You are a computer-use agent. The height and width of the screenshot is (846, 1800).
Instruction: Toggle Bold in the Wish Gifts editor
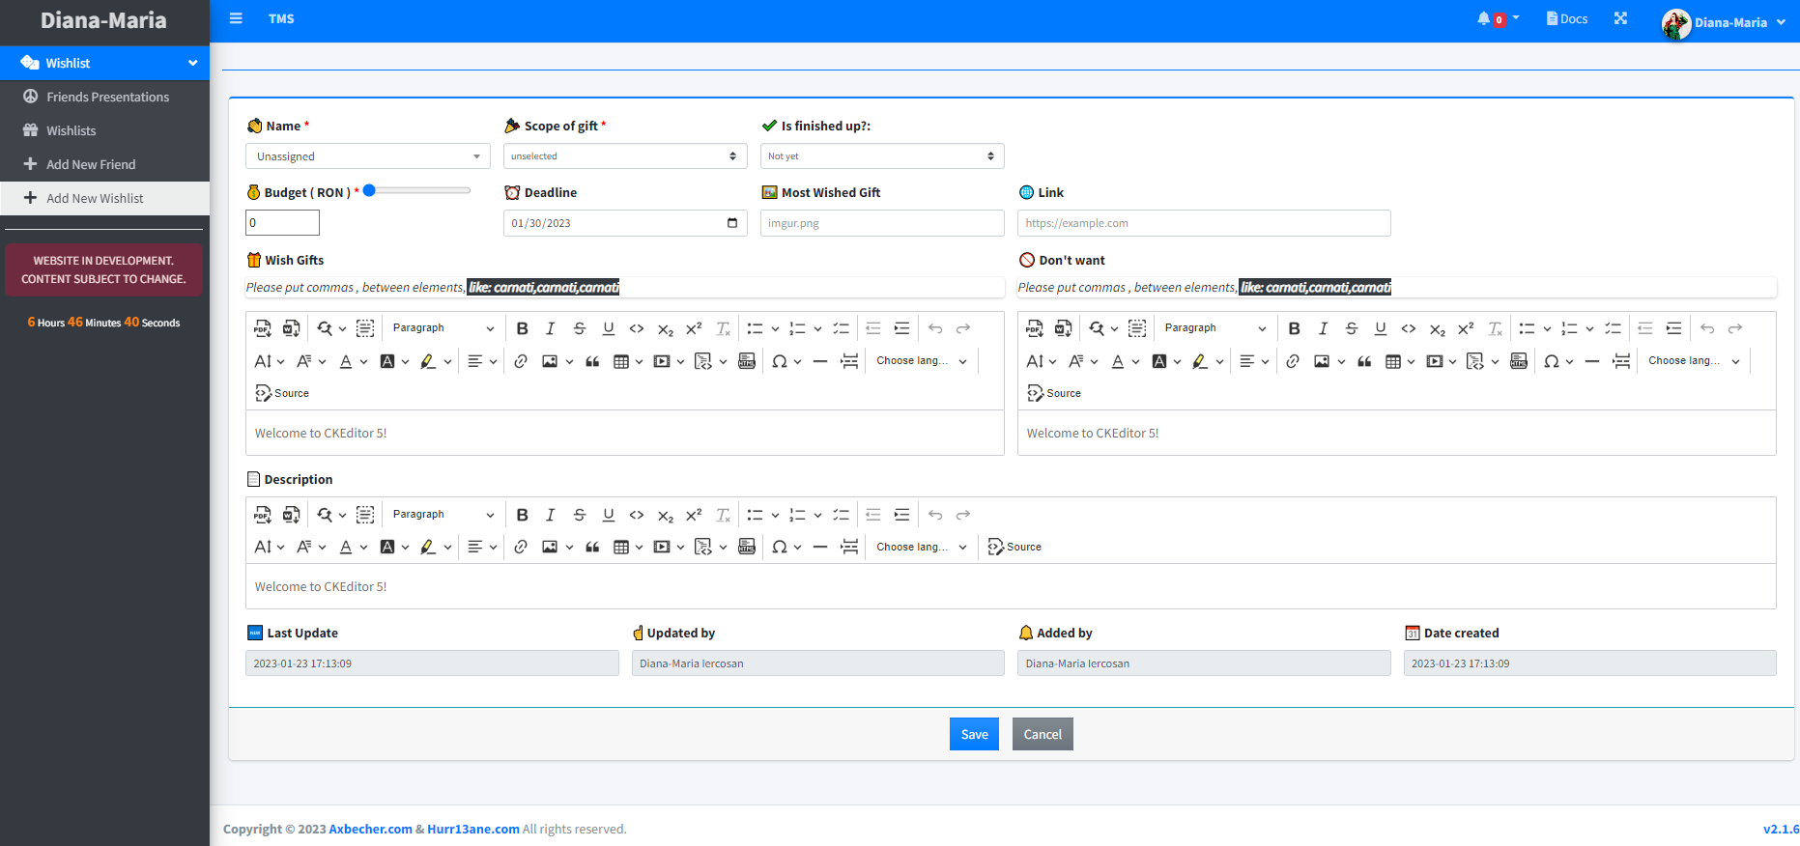[x=522, y=328]
